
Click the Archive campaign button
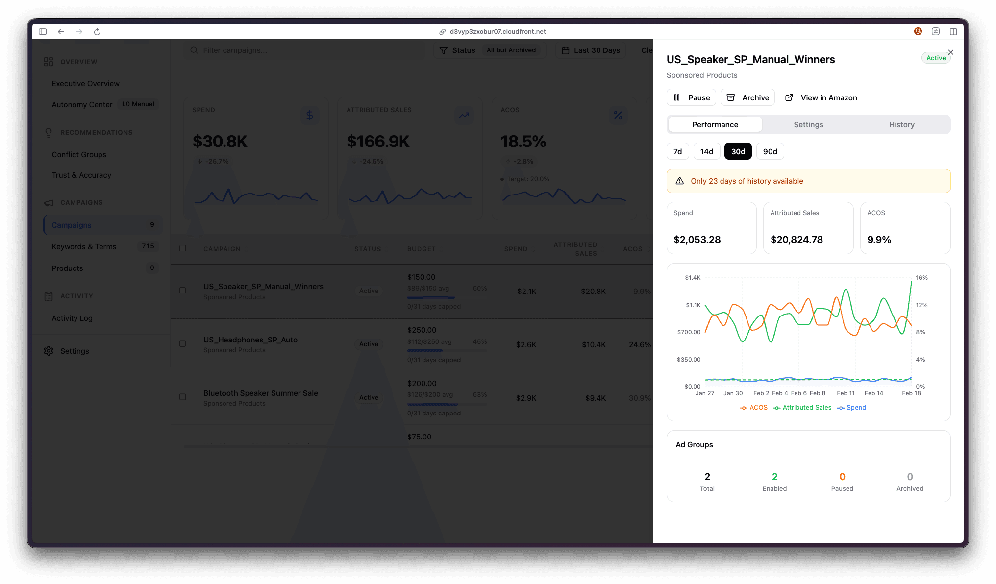[747, 97]
